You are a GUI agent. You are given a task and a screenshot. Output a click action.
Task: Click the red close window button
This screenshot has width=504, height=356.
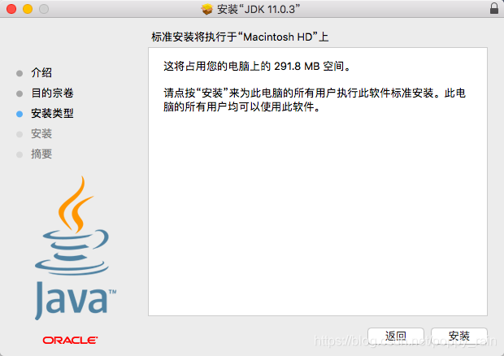click(x=11, y=9)
